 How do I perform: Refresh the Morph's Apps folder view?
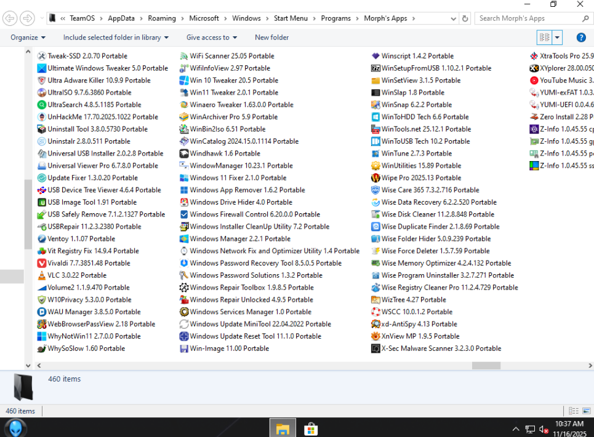465,18
